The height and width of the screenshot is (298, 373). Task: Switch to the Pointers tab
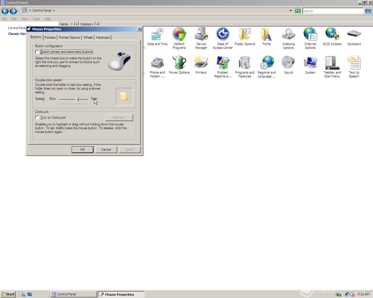(x=50, y=38)
